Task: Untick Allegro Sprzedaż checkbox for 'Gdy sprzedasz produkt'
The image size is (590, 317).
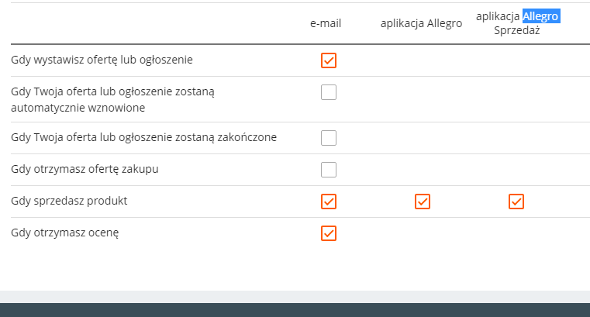Action: point(516,202)
